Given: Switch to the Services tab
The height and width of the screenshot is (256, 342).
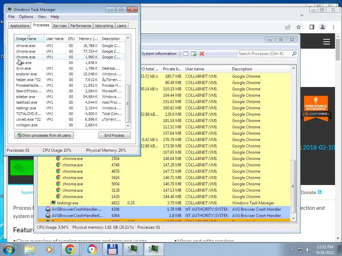Looking at the screenshot, I should point(60,26).
